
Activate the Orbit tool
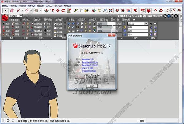pos(94,10)
